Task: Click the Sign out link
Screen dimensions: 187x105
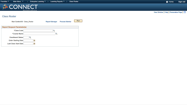Action: (x=182, y=2)
